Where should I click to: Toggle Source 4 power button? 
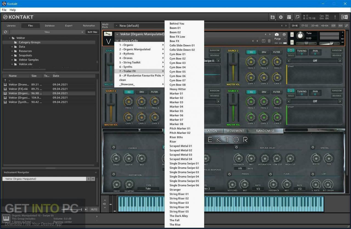tap(291, 91)
